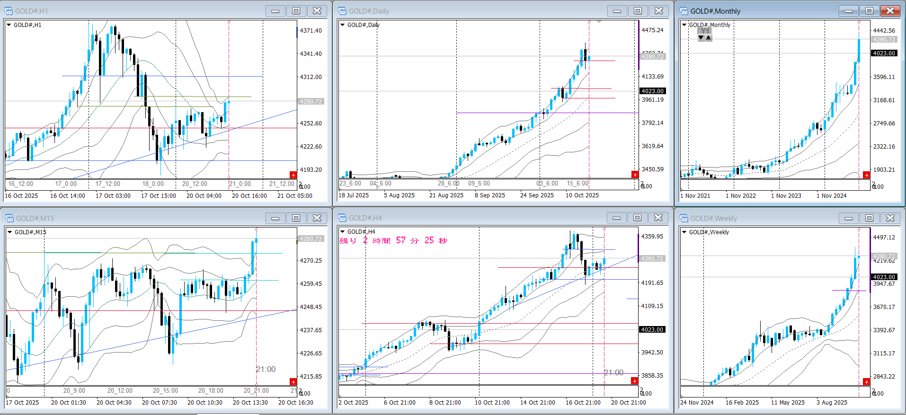Activate the GOLD#,H4 window title bar

coord(473,218)
